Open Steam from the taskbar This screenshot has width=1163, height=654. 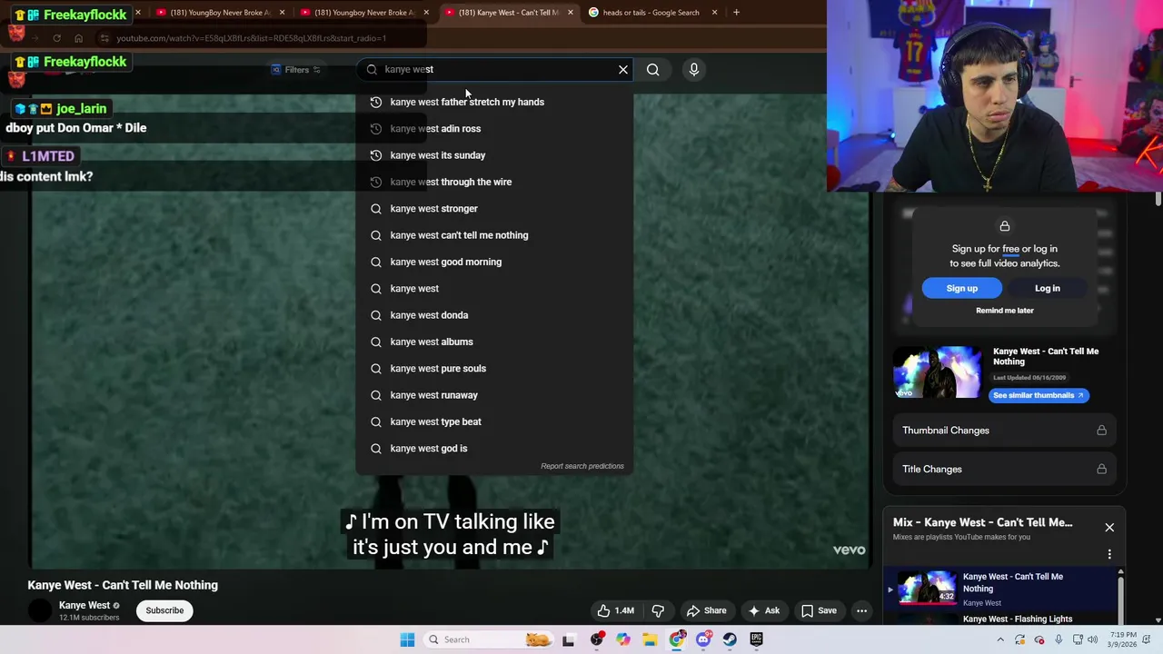pyautogui.click(x=730, y=639)
